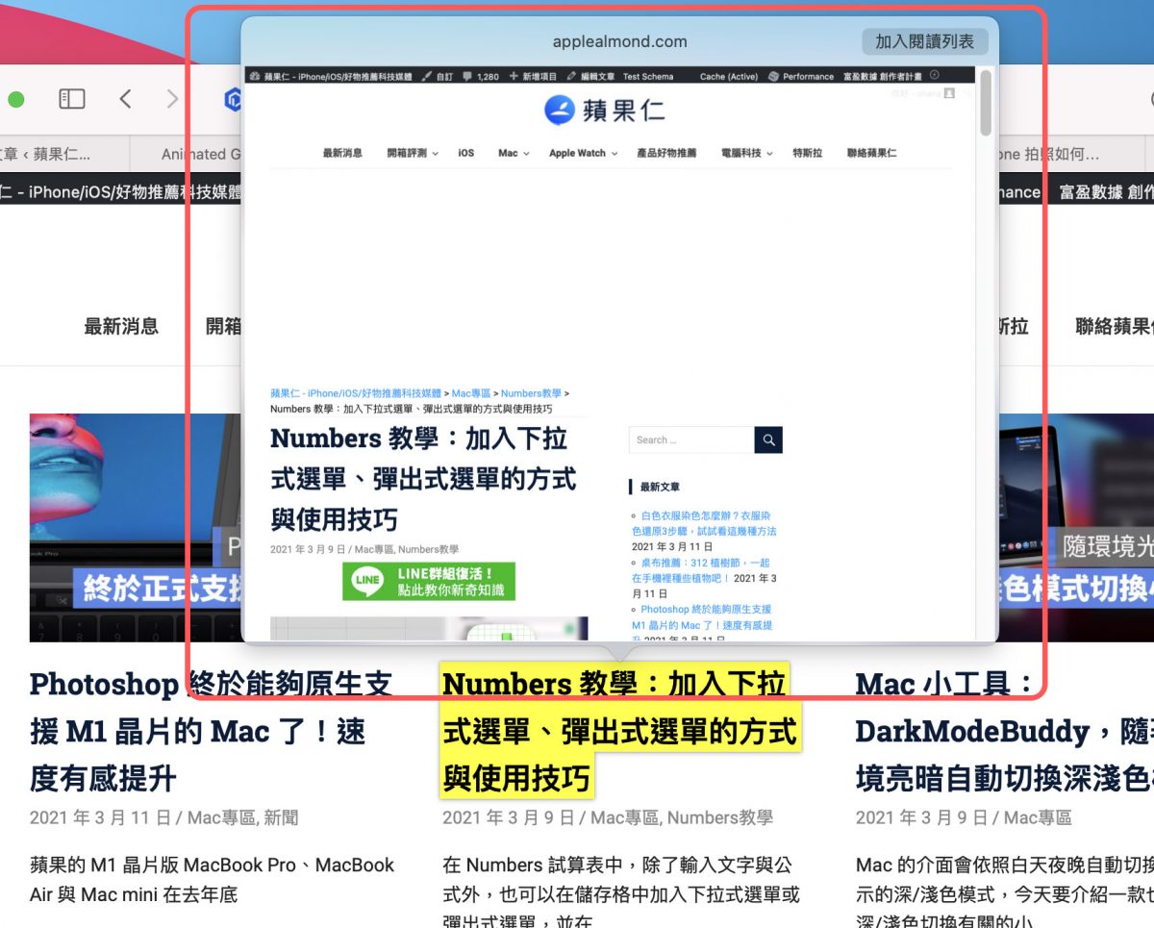Open Cache (Active) in preview admin bar
The image size is (1154, 928).
click(728, 76)
